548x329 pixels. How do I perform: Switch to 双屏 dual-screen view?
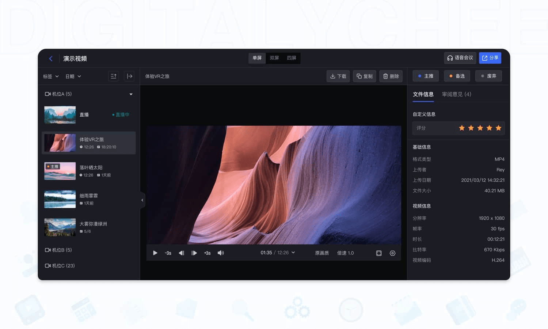point(274,58)
